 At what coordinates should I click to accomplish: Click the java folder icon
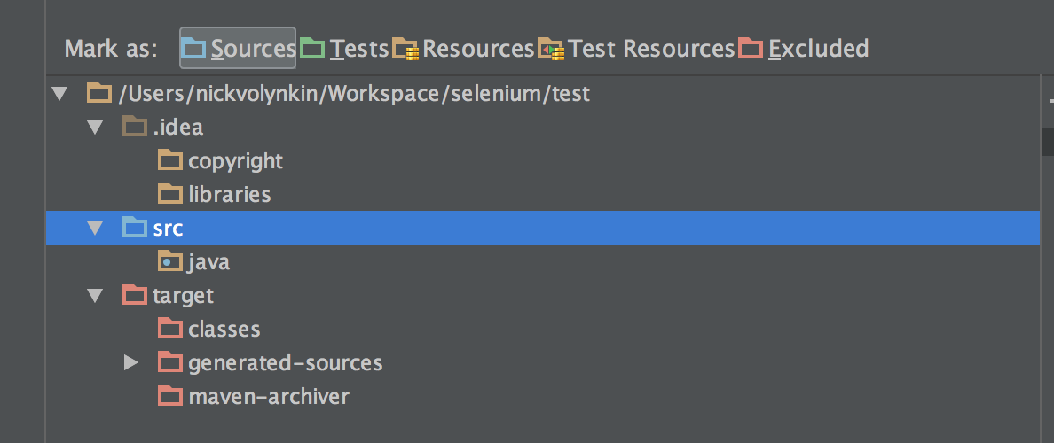(169, 261)
